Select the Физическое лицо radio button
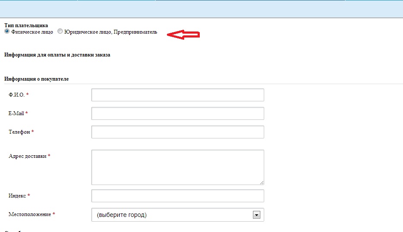This screenshot has height=232, width=403. coord(7,31)
